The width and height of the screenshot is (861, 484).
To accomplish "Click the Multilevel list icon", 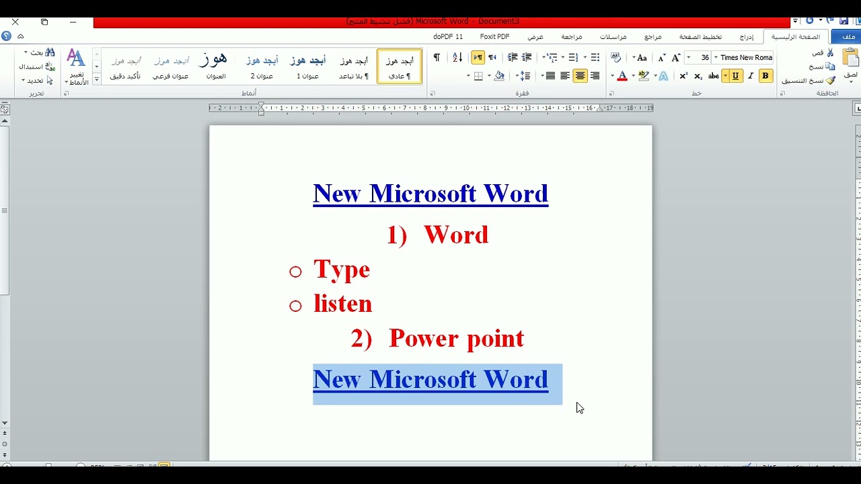I will pos(551,57).
